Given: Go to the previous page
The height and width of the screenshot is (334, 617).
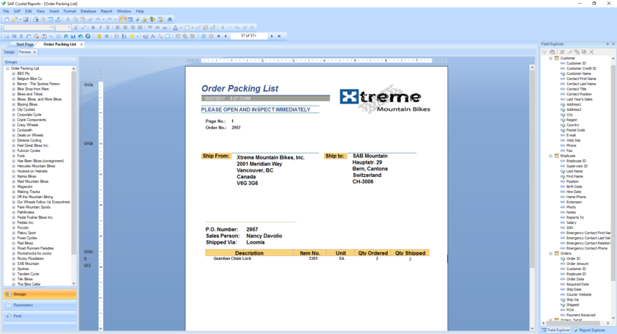Looking at the screenshot, I should click(x=225, y=36).
